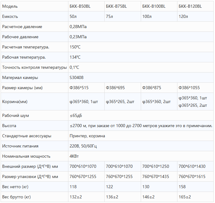
Task: Select the 134℃ working temperature cell
Action: pyautogui.click(x=75, y=57)
